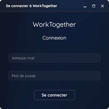109x109 pixels.
Task: Activate the outlined Se connecter button
Action: 55,95
